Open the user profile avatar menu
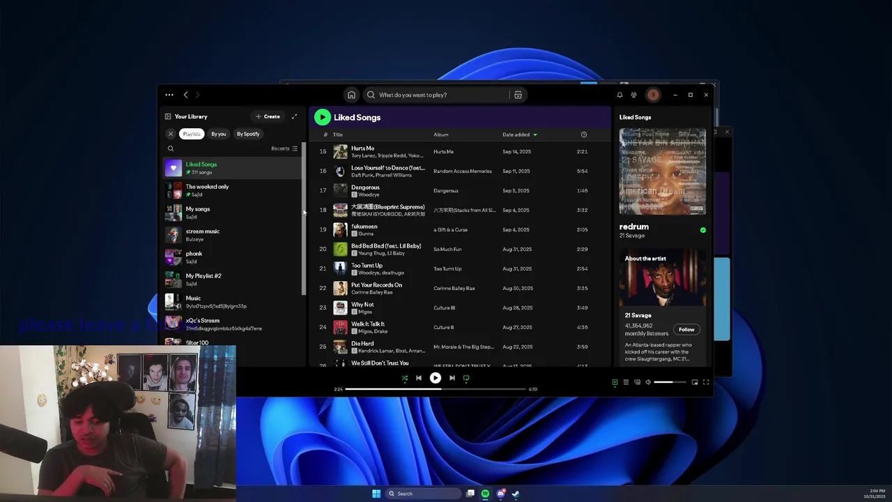This screenshot has width=892, height=502. pos(653,95)
